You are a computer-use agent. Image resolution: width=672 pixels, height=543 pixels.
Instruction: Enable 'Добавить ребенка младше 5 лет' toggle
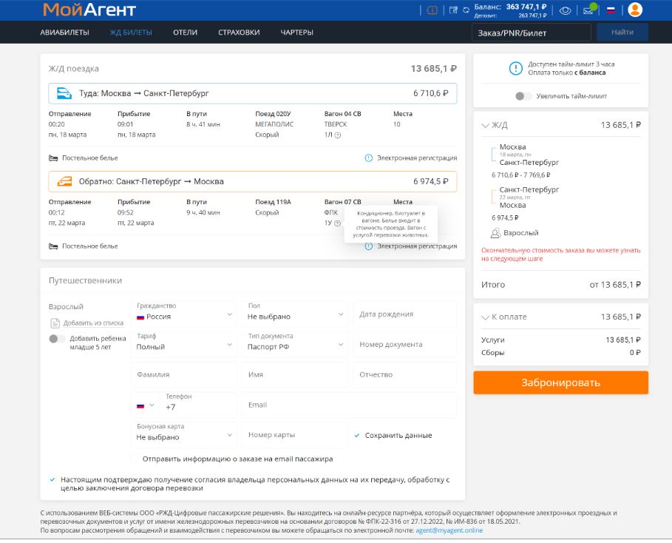(x=57, y=339)
